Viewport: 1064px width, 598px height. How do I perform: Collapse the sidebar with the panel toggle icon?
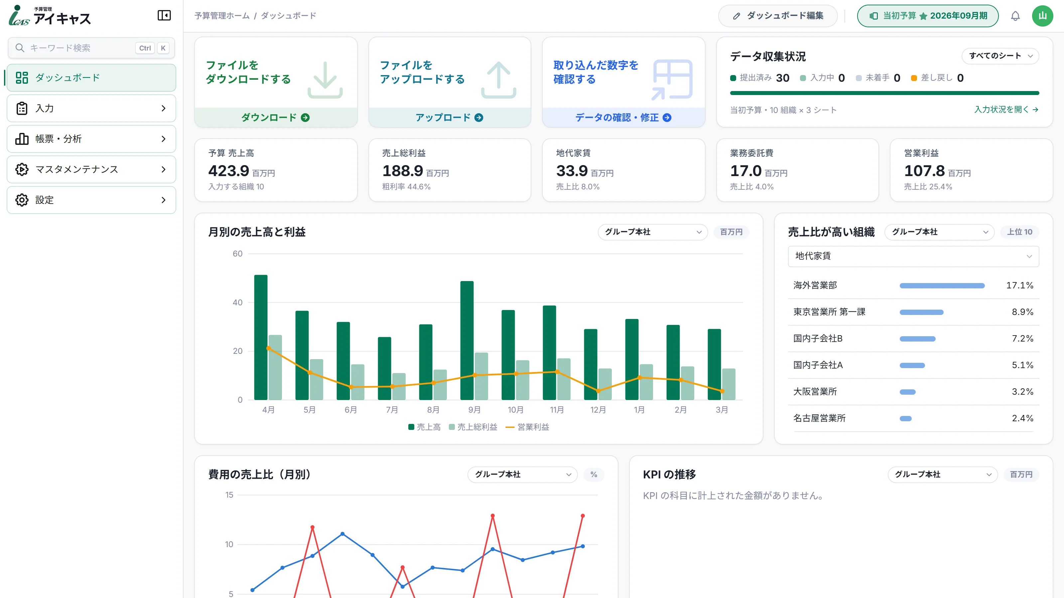[164, 16]
